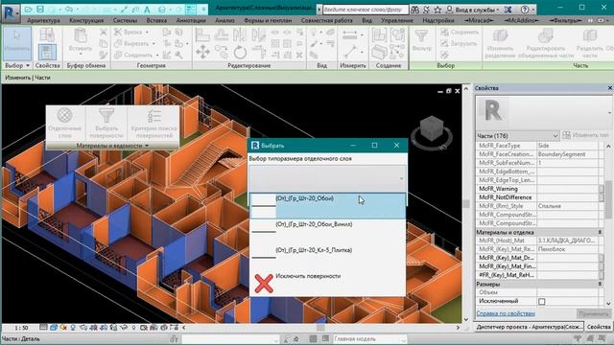
Task: Click the properties panel vertical scrollbar
Action: click(607, 225)
